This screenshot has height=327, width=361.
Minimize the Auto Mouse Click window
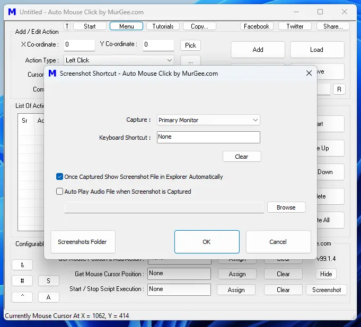[296, 12]
